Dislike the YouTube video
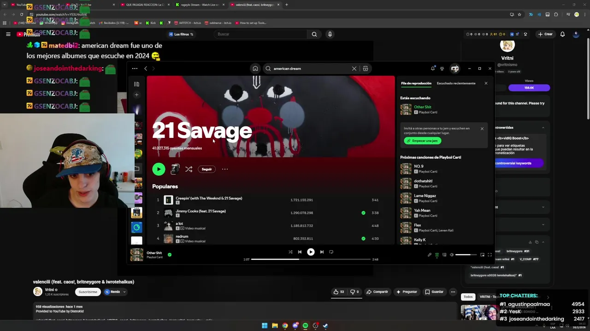The height and width of the screenshot is (331, 590). (x=354, y=292)
